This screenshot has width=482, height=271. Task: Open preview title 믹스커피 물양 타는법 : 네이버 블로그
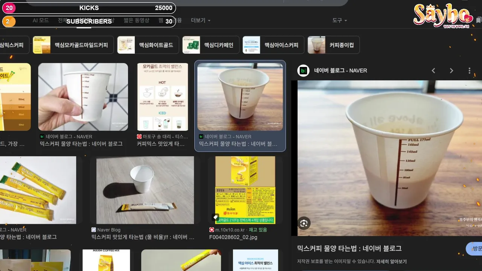pyautogui.click(x=349, y=248)
